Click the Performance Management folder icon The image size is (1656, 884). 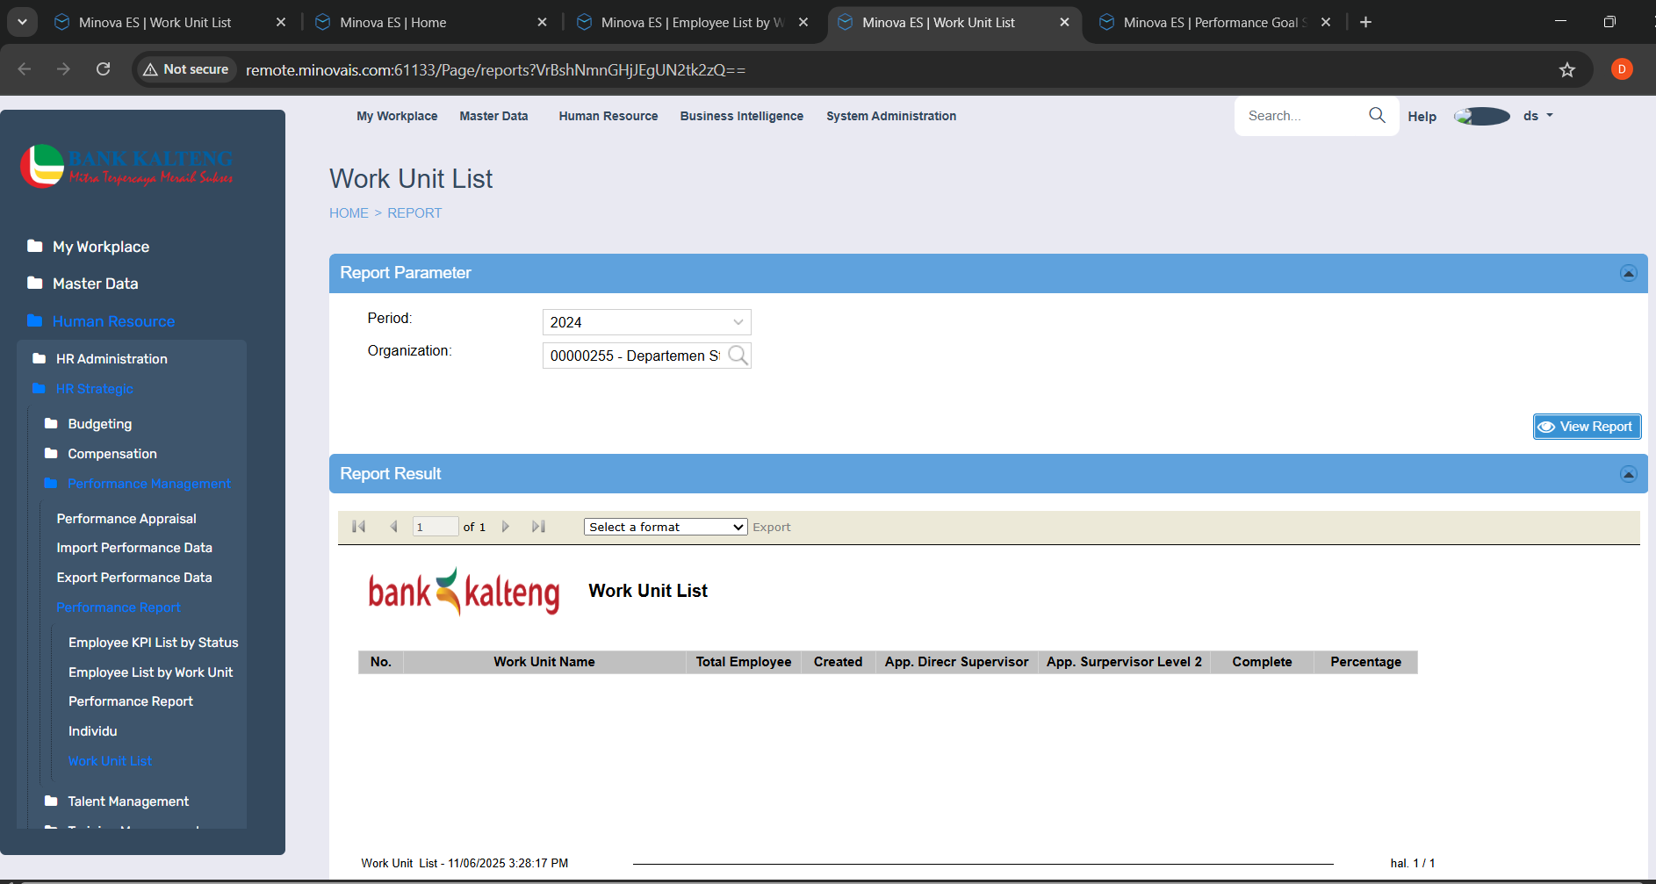coord(51,483)
